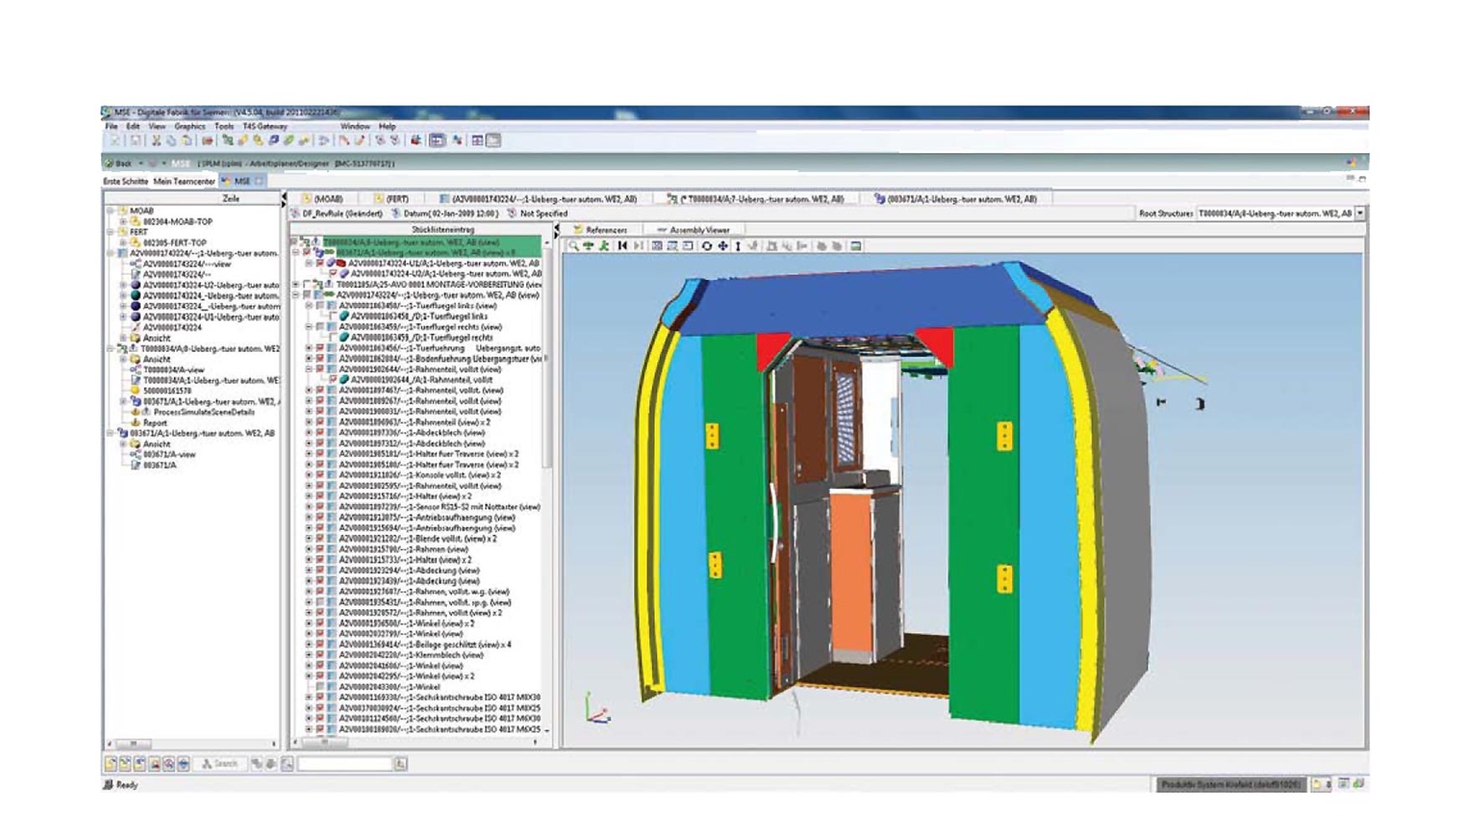Select the zoom magnifier tool in Assembly Viewer
1464x837 pixels.
(574, 246)
